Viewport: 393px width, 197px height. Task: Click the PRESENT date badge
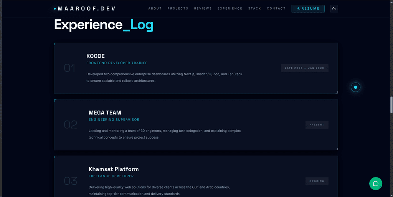coord(317,124)
